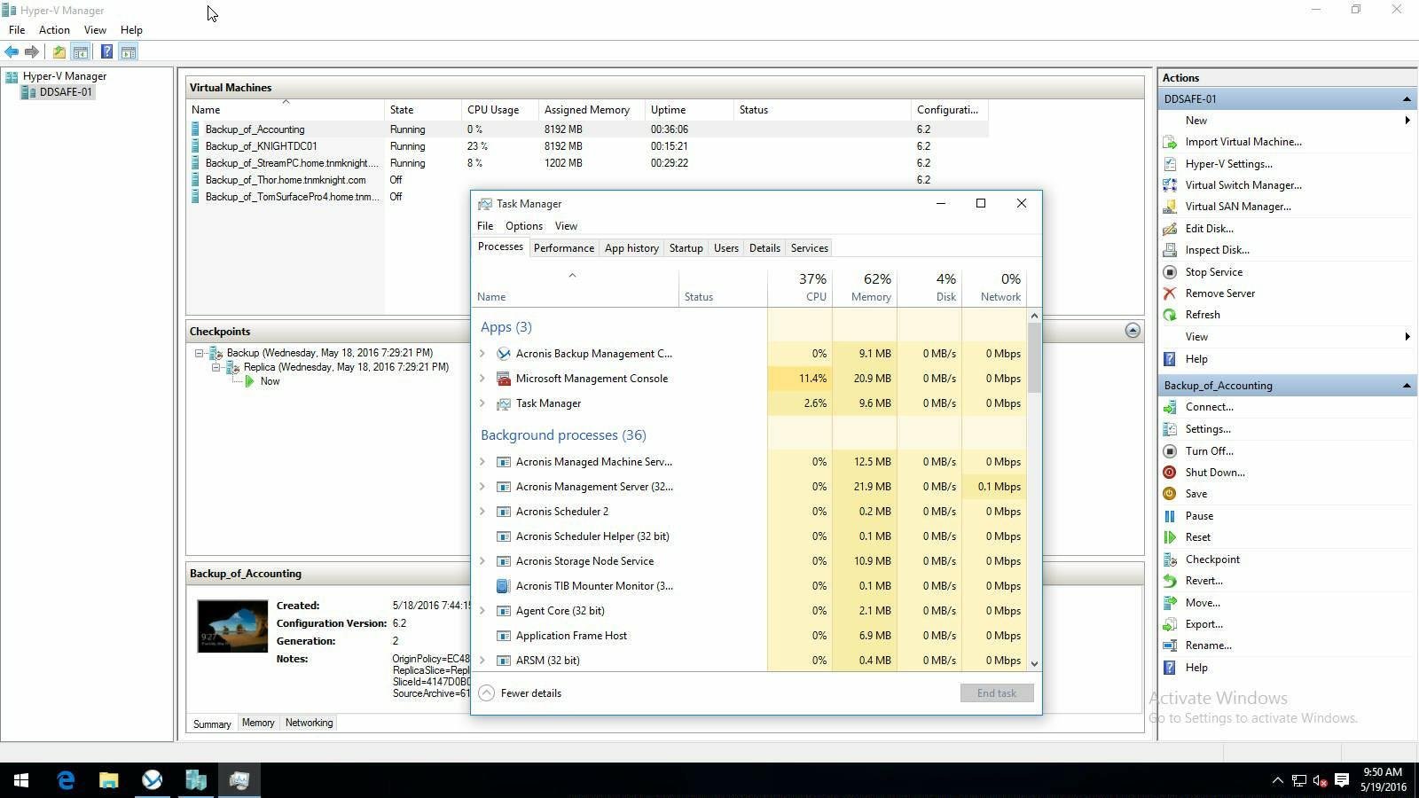The height and width of the screenshot is (798, 1419).
Task: Expand Acronis Managed Machine Service row
Action: (482, 462)
